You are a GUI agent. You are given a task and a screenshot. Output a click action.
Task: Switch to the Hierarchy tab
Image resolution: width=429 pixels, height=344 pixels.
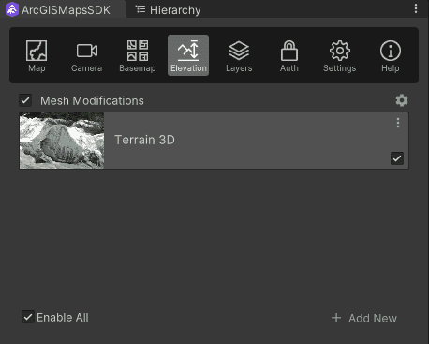click(x=169, y=9)
